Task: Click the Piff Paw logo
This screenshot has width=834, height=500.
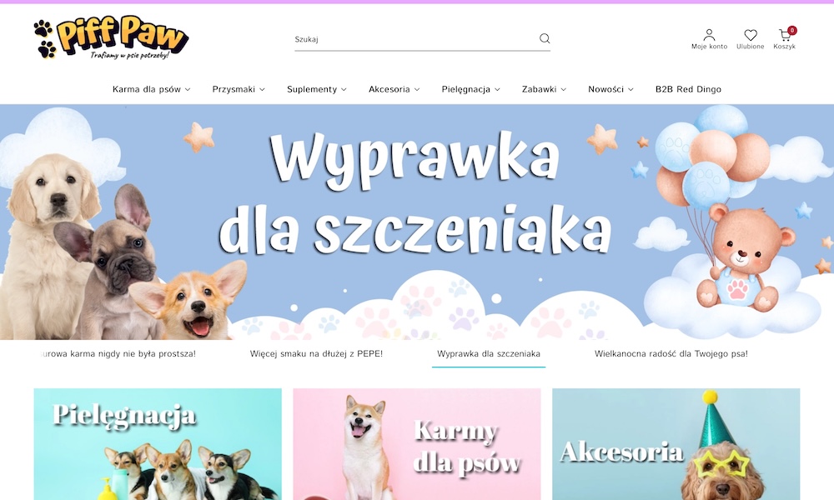Action: pyautogui.click(x=111, y=39)
